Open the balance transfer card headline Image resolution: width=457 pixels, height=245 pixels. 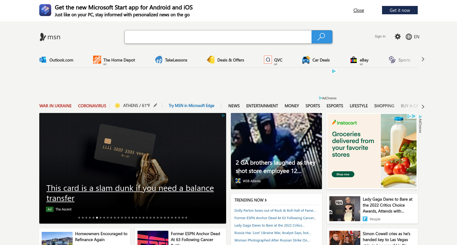point(130,193)
